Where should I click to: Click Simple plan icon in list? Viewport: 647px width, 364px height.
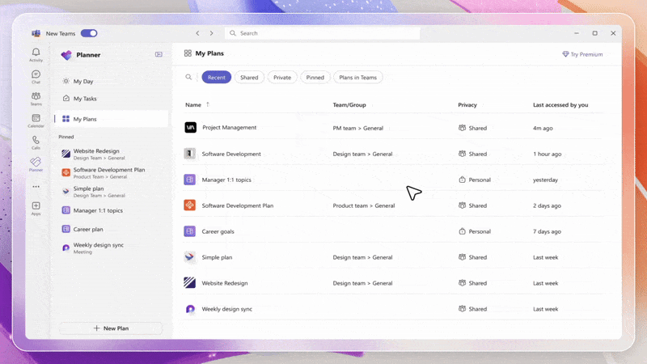pyautogui.click(x=190, y=257)
